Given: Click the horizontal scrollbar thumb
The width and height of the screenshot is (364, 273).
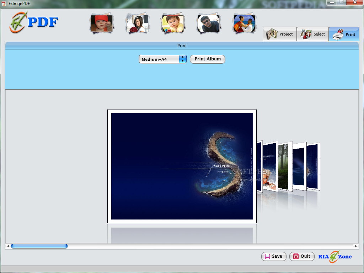Looking at the screenshot, I should click(39, 246).
